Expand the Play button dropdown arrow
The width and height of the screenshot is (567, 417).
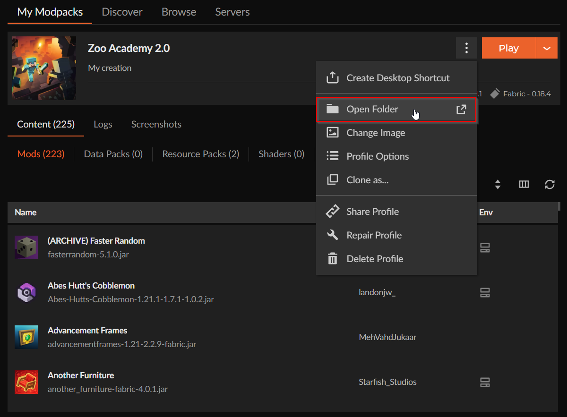click(547, 48)
